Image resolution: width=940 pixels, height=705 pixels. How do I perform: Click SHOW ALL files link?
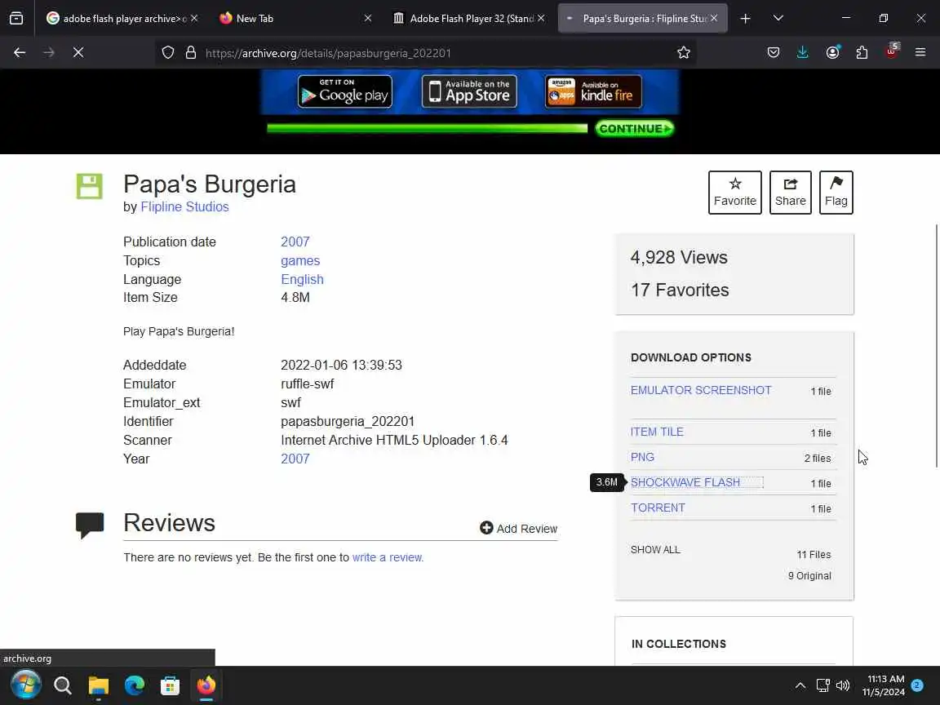coord(655,550)
